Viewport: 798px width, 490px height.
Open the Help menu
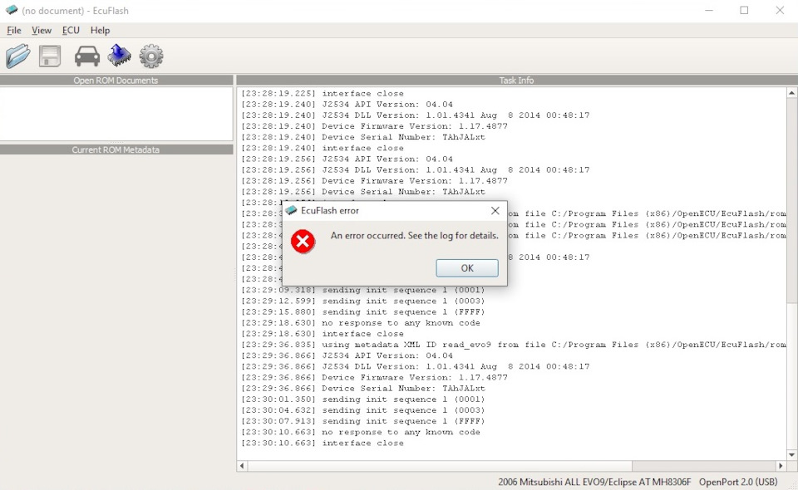tap(100, 31)
